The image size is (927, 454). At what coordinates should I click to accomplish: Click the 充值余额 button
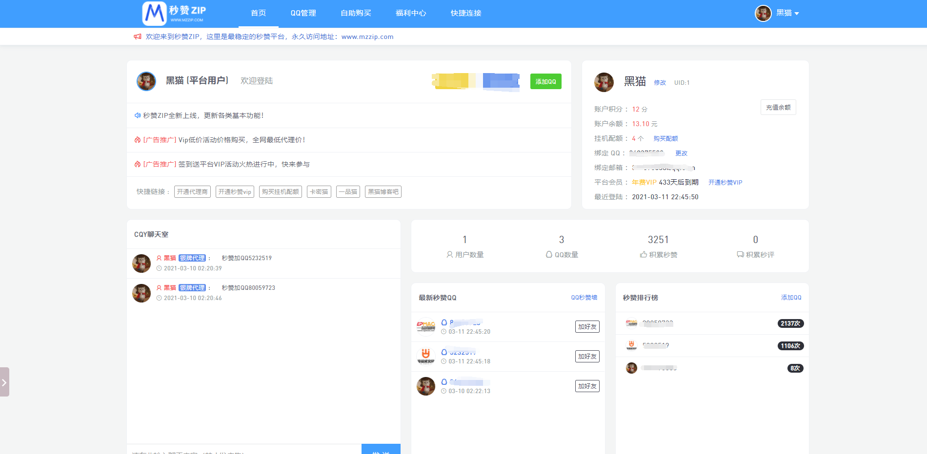tap(778, 108)
